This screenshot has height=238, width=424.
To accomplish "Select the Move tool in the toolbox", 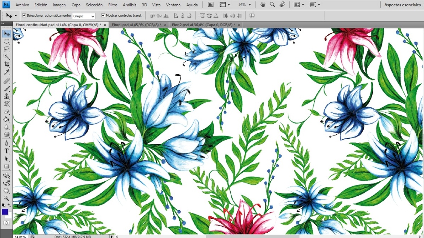I will [x=6, y=34].
